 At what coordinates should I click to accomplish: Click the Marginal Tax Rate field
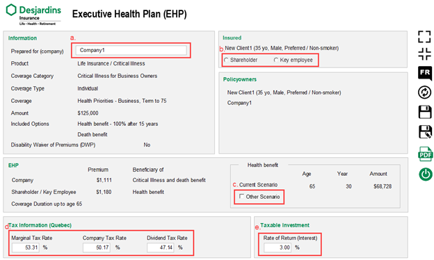click(x=26, y=247)
